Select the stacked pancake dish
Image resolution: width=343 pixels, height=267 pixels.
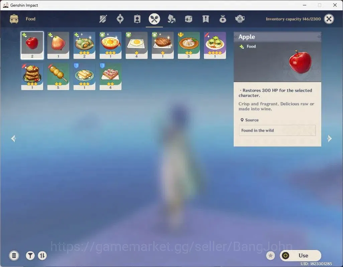32,77
